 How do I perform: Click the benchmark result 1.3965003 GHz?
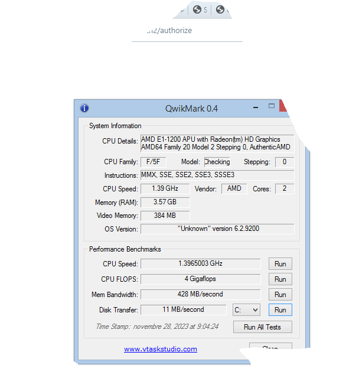pyautogui.click(x=201, y=263)
